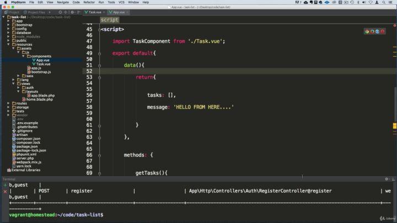Close the App.vue editor tab

tap(127, 12)
